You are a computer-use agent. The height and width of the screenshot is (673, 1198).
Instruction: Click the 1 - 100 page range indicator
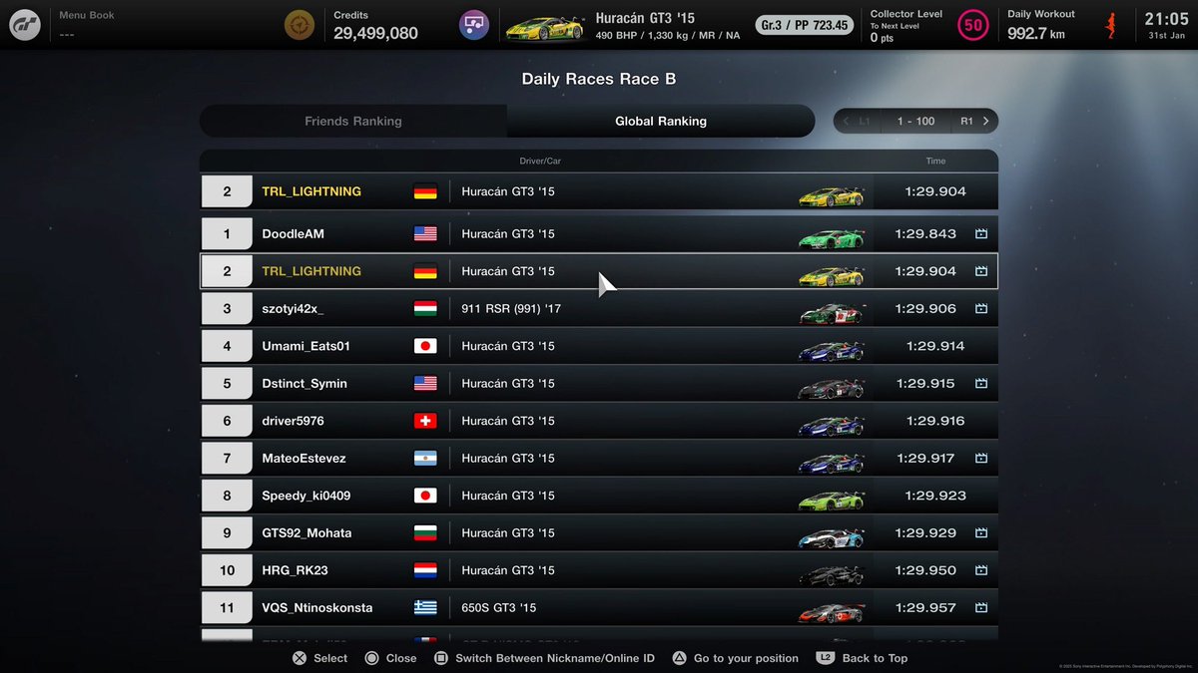[x=915, y=121]
